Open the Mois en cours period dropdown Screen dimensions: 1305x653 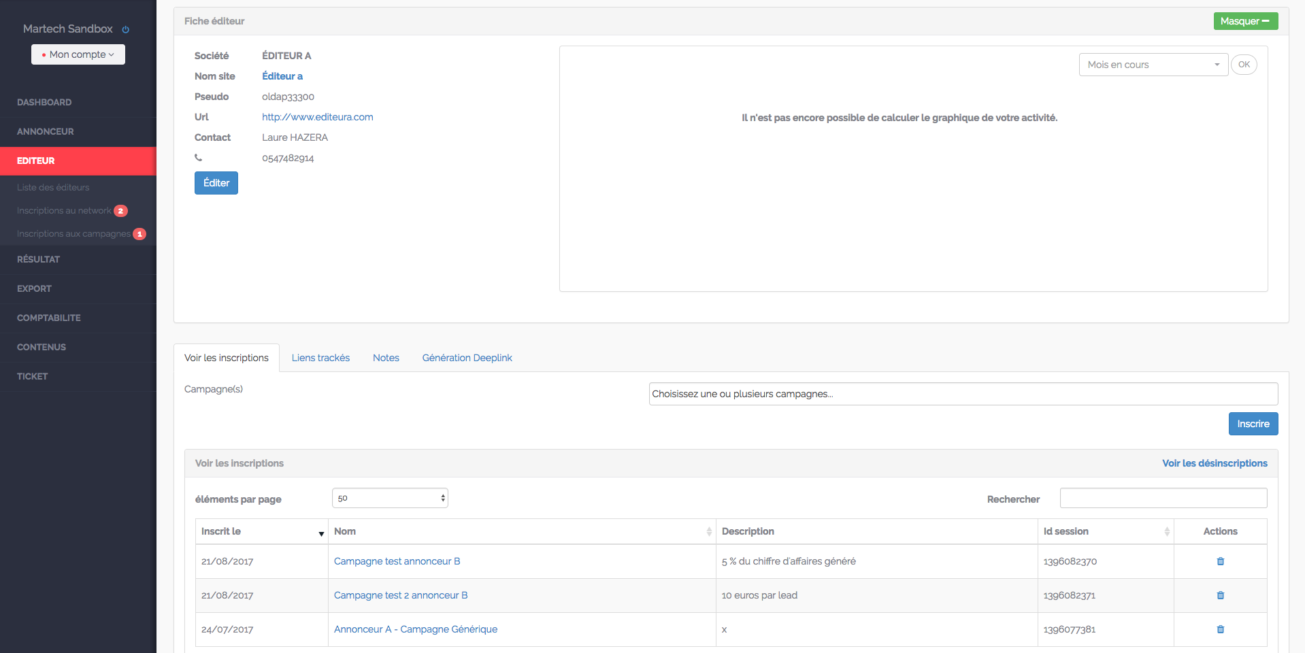point(1153,65)
